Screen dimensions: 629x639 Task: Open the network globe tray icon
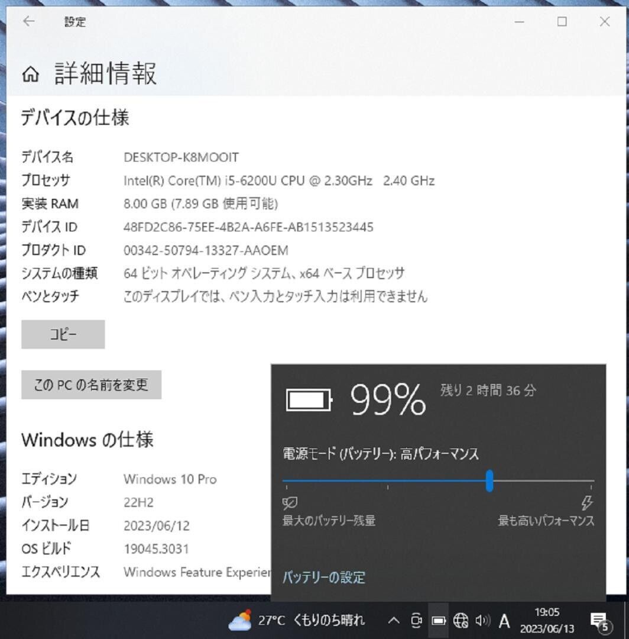pos(461,620)
